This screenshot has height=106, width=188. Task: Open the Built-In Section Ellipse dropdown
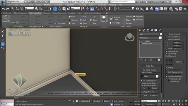click(150, 76)
